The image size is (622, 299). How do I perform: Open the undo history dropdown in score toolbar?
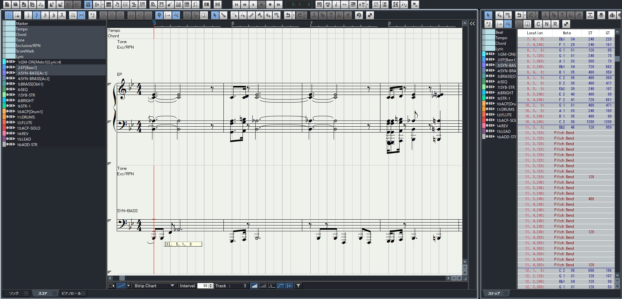click(293, 15)
